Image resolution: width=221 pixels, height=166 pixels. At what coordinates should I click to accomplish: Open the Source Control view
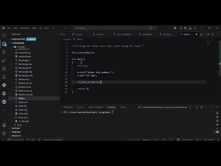pos(4,52)
